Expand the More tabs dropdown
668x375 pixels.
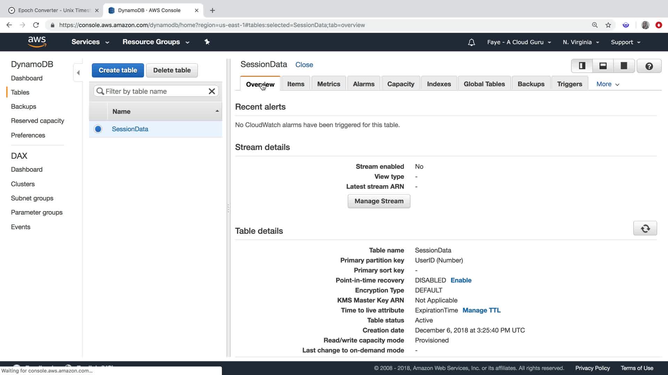607,84
